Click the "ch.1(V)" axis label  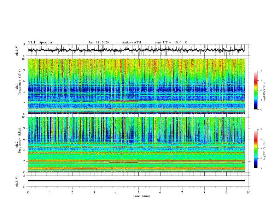pos(17,50)
